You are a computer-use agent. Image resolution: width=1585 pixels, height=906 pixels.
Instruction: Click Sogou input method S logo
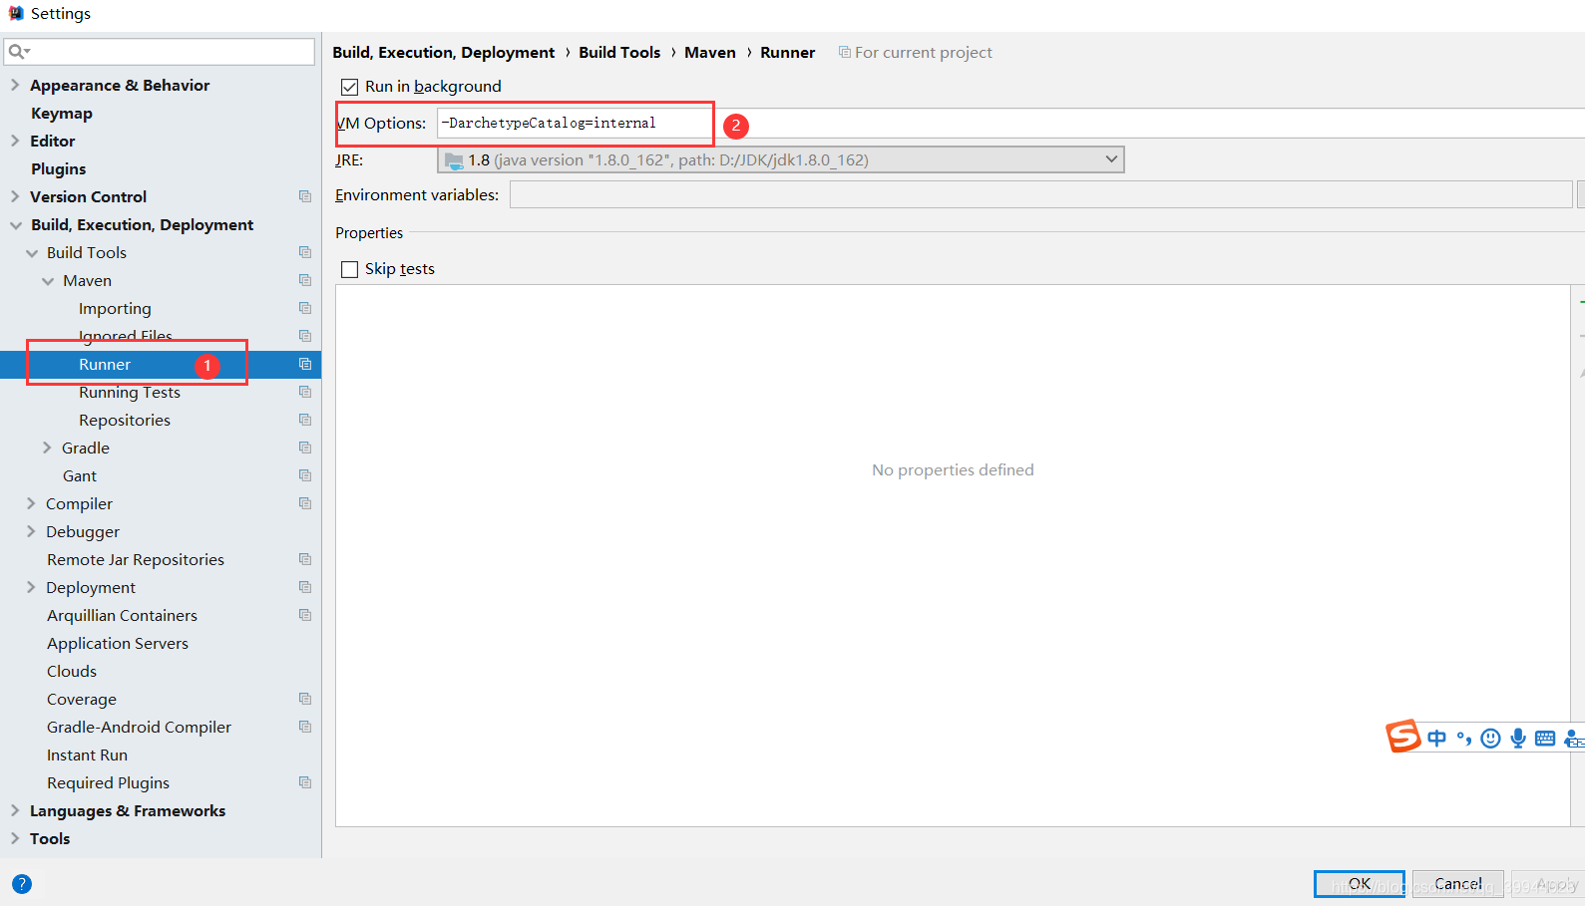(1403, 737)
